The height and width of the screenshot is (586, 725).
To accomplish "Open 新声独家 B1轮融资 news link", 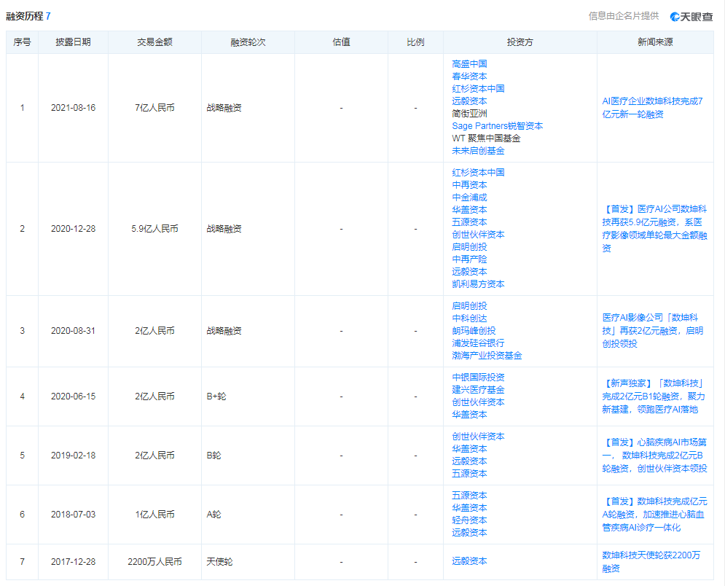I will click(x=654, y=396).
